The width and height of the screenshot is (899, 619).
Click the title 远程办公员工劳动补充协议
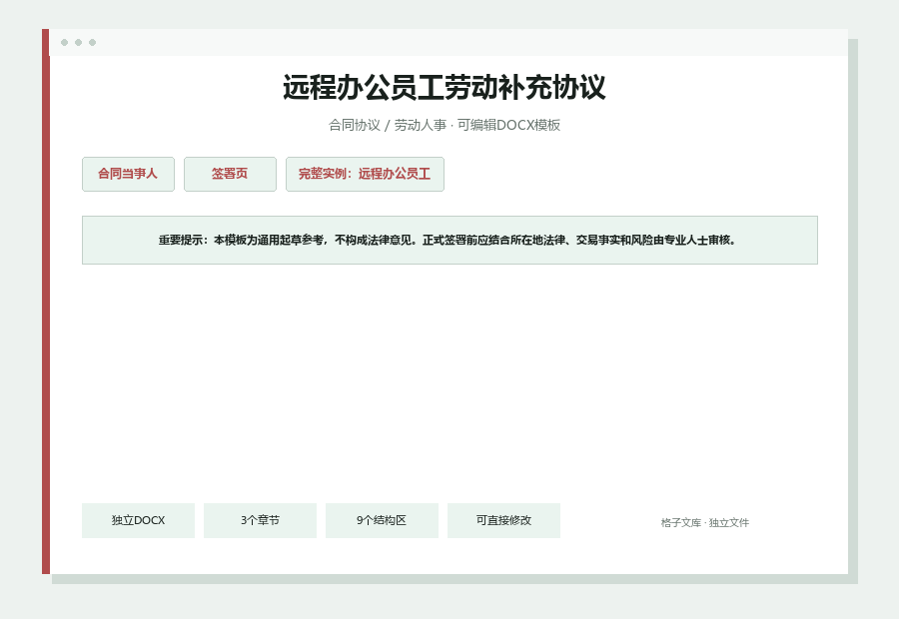[x=445, y=88]
